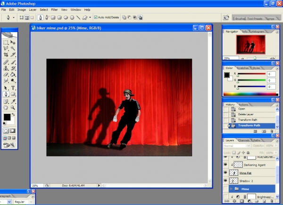Hide the Darkening Agent layer
The height and width of the screenshot is (205, 283).
point(225,164)
